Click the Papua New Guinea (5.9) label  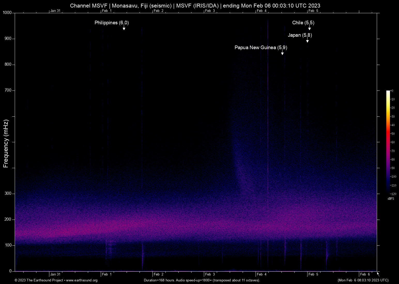(261, 48)
